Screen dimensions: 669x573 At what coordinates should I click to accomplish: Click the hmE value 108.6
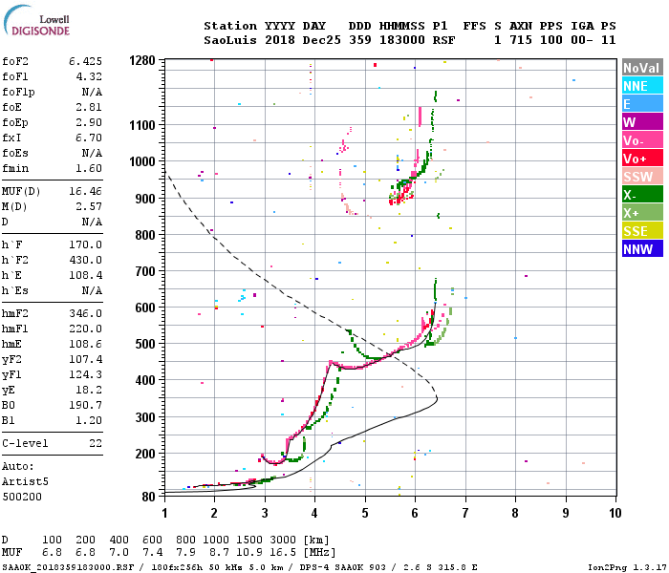85,345
